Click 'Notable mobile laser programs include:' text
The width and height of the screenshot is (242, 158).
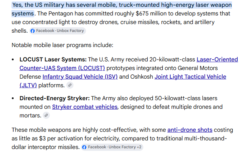62,45
